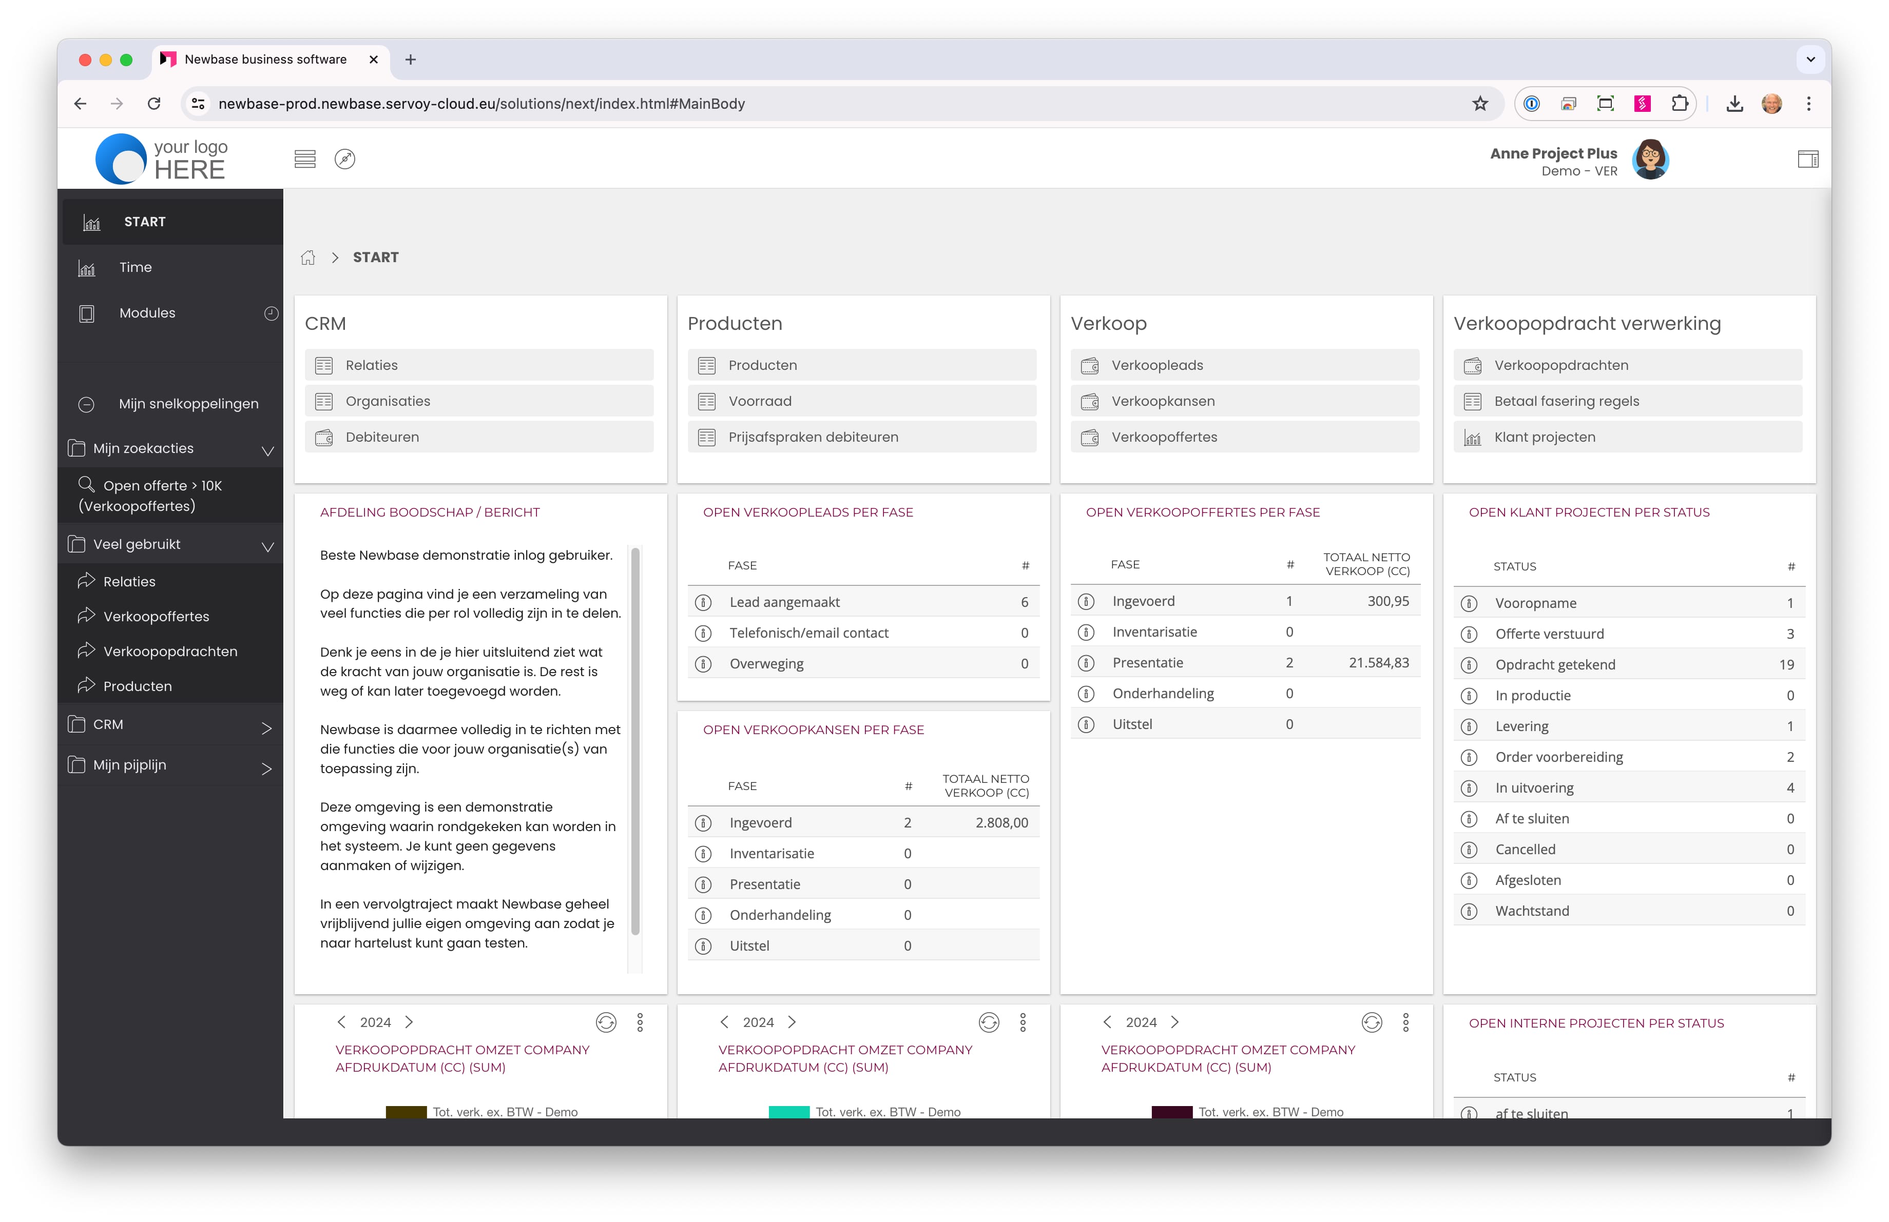Select Time in the sidebar menu
1889x1222 pixels.
click(x=135, y=267)
